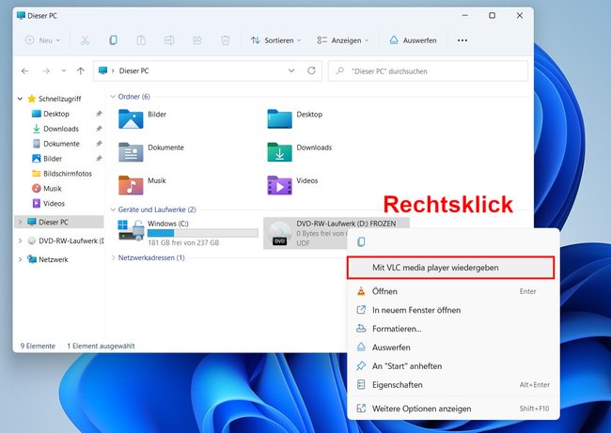Select Musik in the sidebar
The height and width of the screenshot is (433, 611).
click(53, 189)
